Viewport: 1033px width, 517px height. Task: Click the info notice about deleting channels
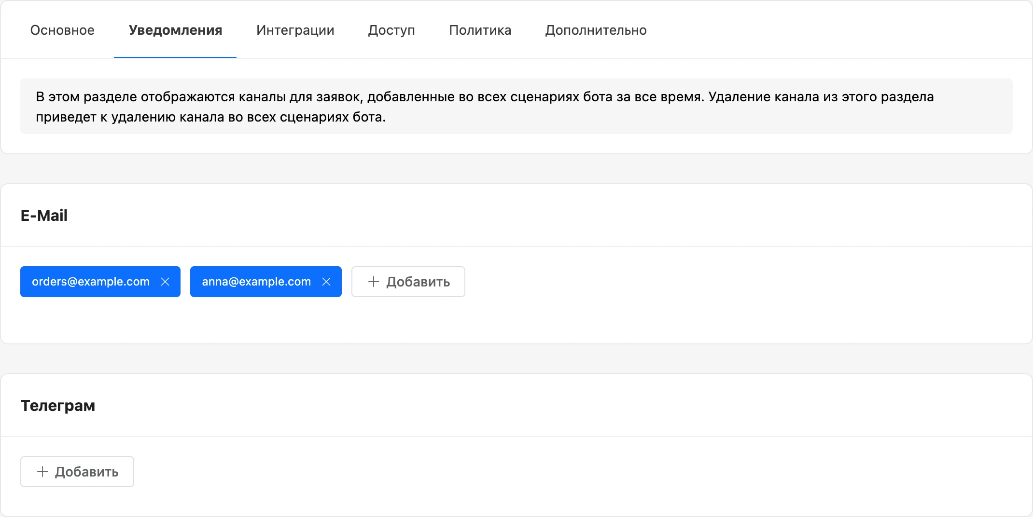tap(516, 107)
